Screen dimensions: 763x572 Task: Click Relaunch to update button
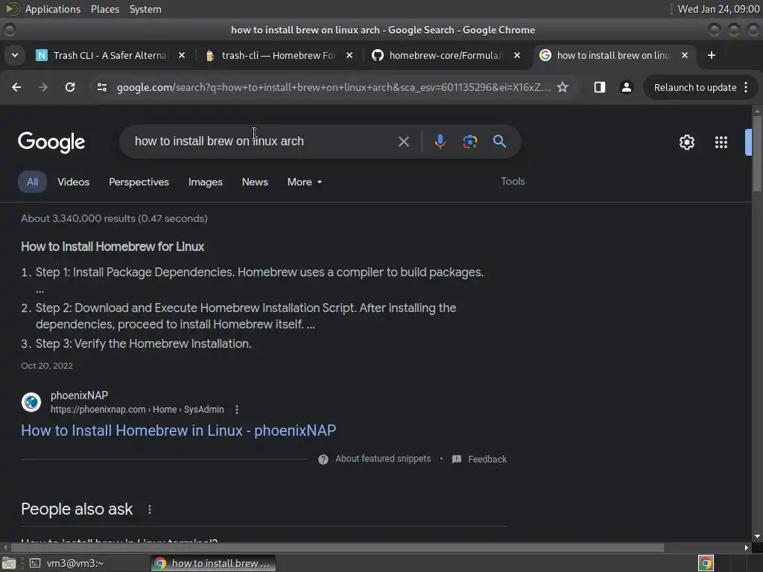695,88
